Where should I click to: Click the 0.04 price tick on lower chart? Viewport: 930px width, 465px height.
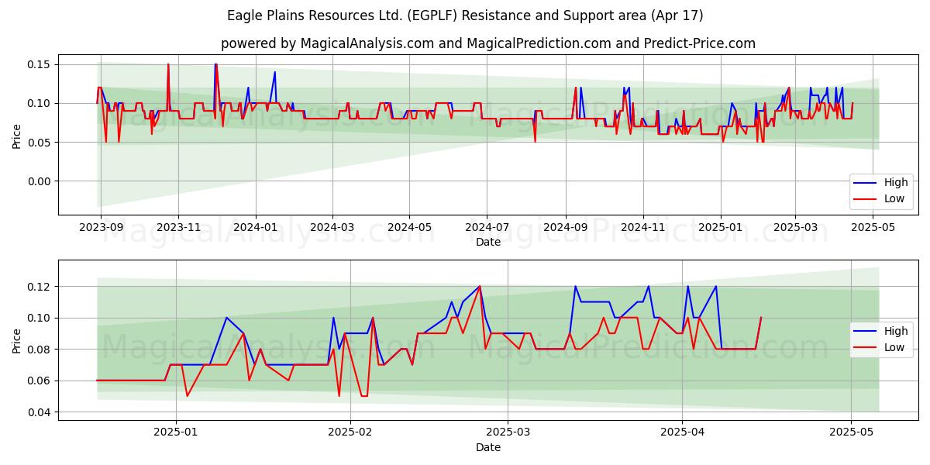39,412
